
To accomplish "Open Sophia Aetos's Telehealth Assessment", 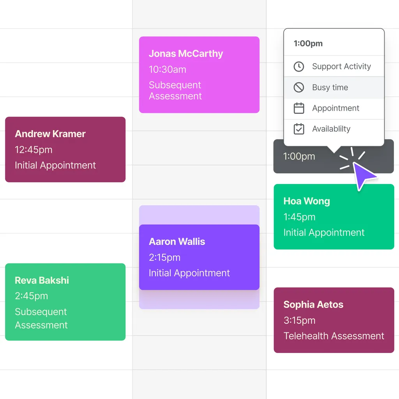I will pyautogui.click(x=334, y=320).
